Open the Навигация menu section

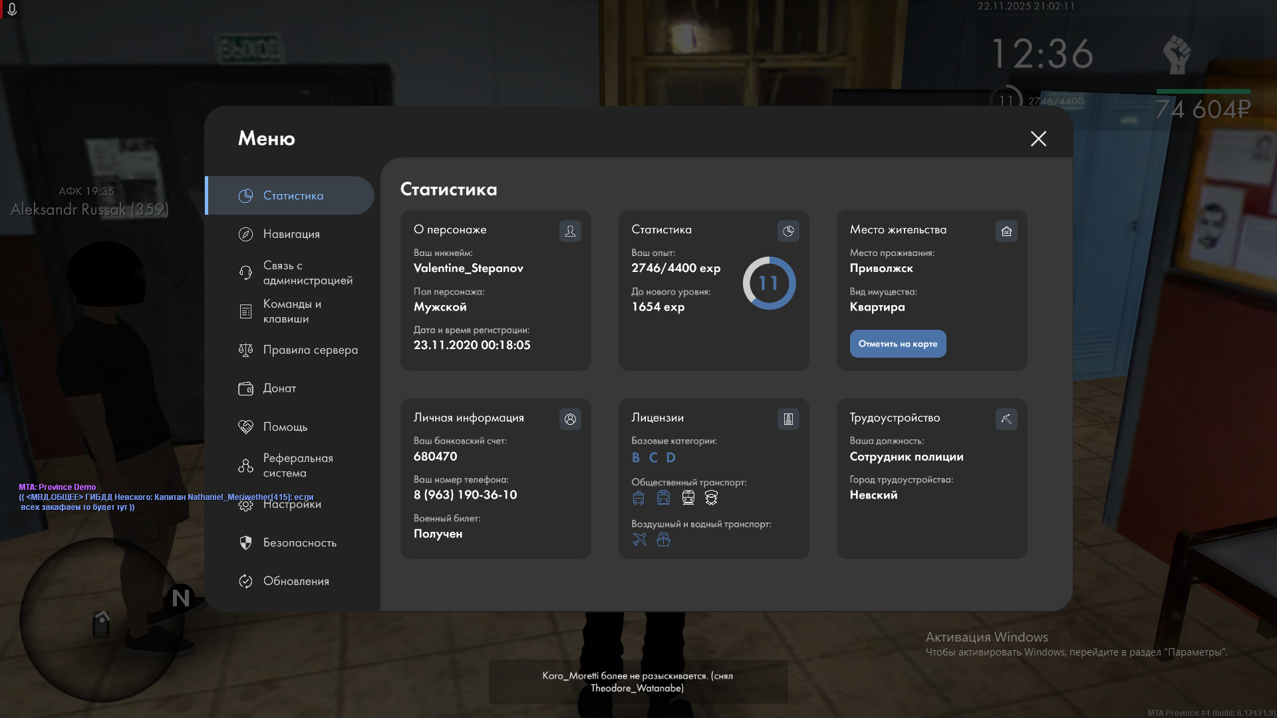[291, 234]
